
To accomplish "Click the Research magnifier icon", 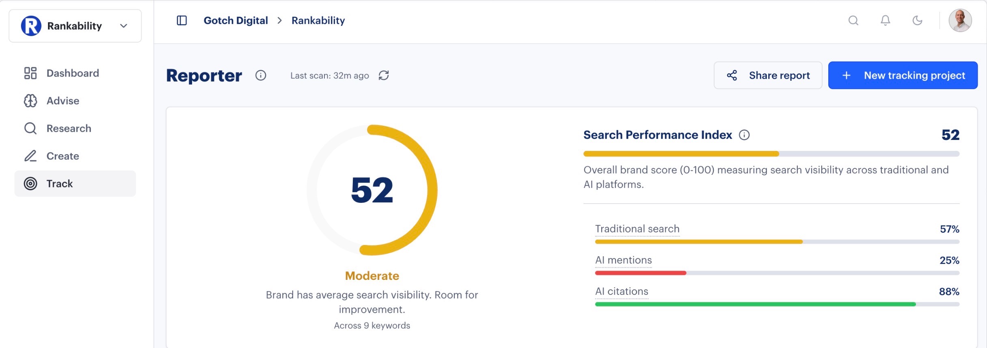I will (x=30, y=128).
